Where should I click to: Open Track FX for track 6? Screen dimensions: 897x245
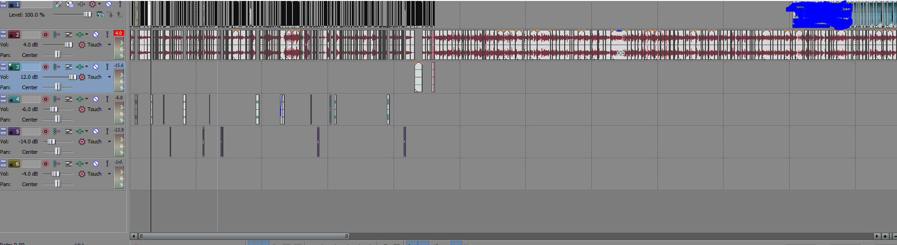[80, 164]
